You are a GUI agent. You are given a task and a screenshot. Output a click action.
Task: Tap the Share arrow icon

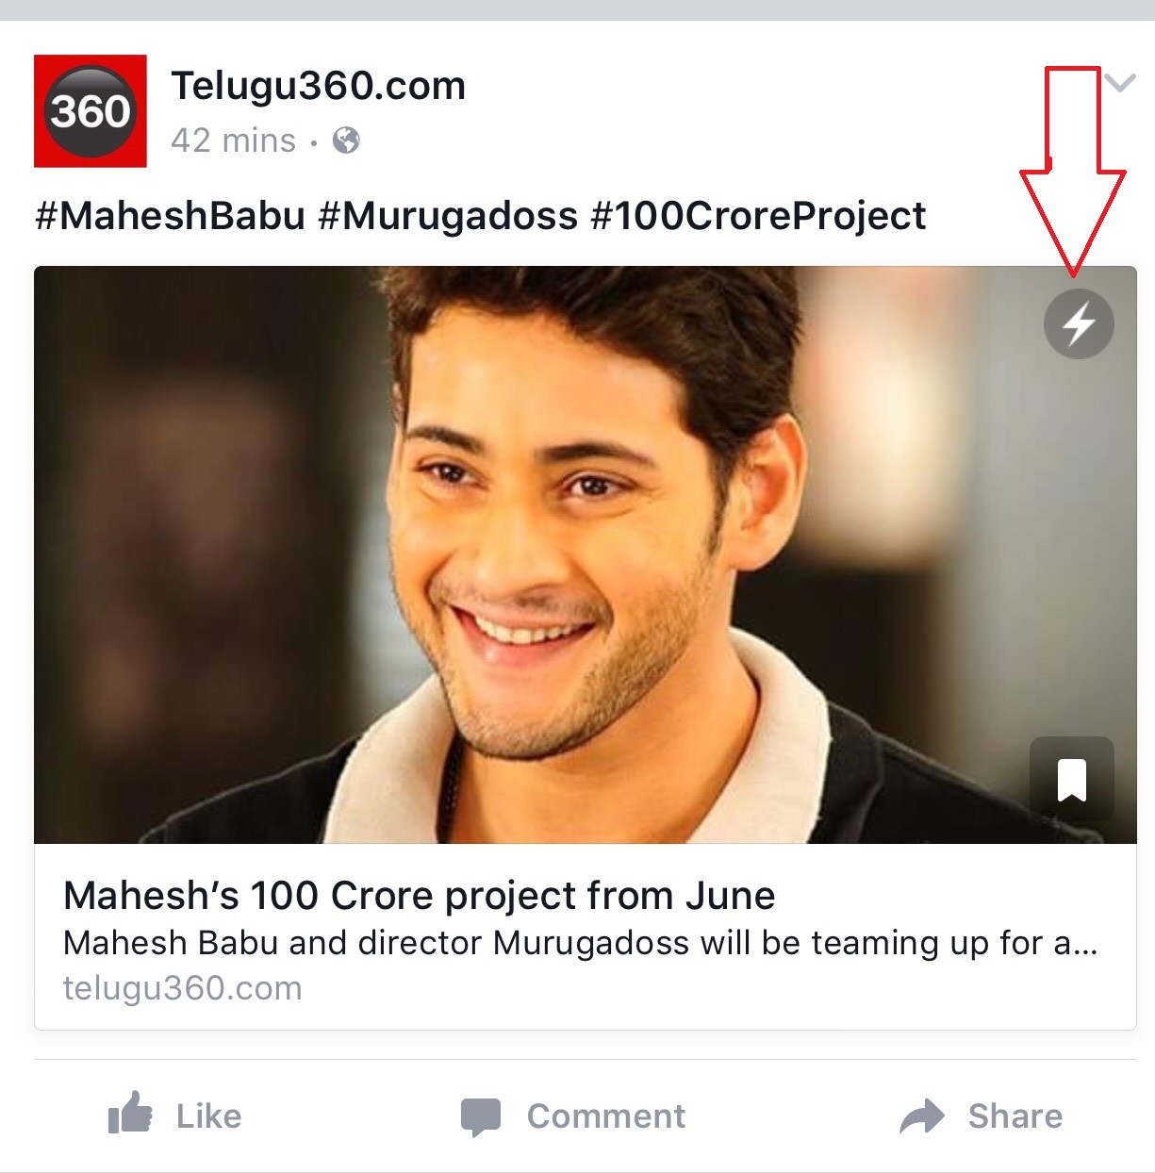[922, 1116]
